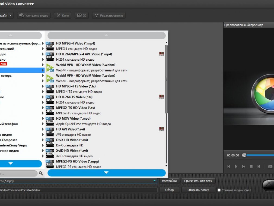
Task: Jump to previous frame in preview controls
Action: pos(229,166)
